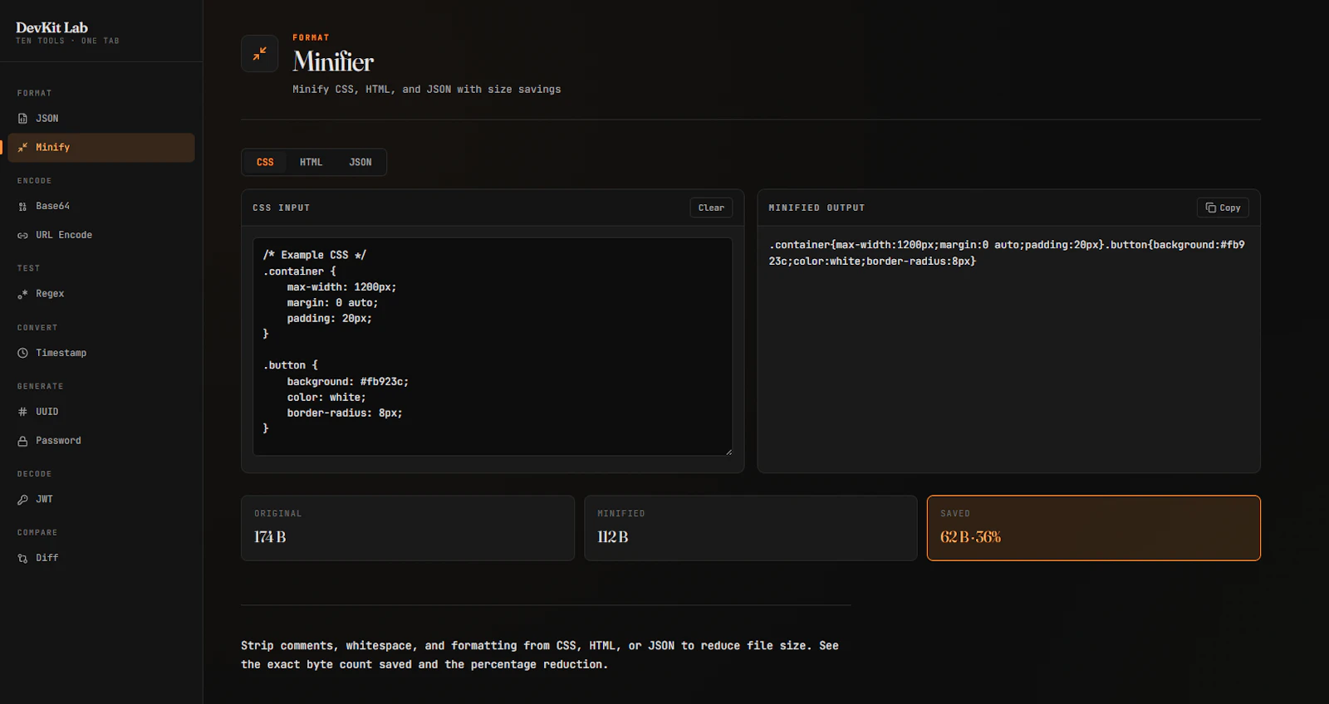
Task: Click the Minifier page title
Action: coord(333,61)
